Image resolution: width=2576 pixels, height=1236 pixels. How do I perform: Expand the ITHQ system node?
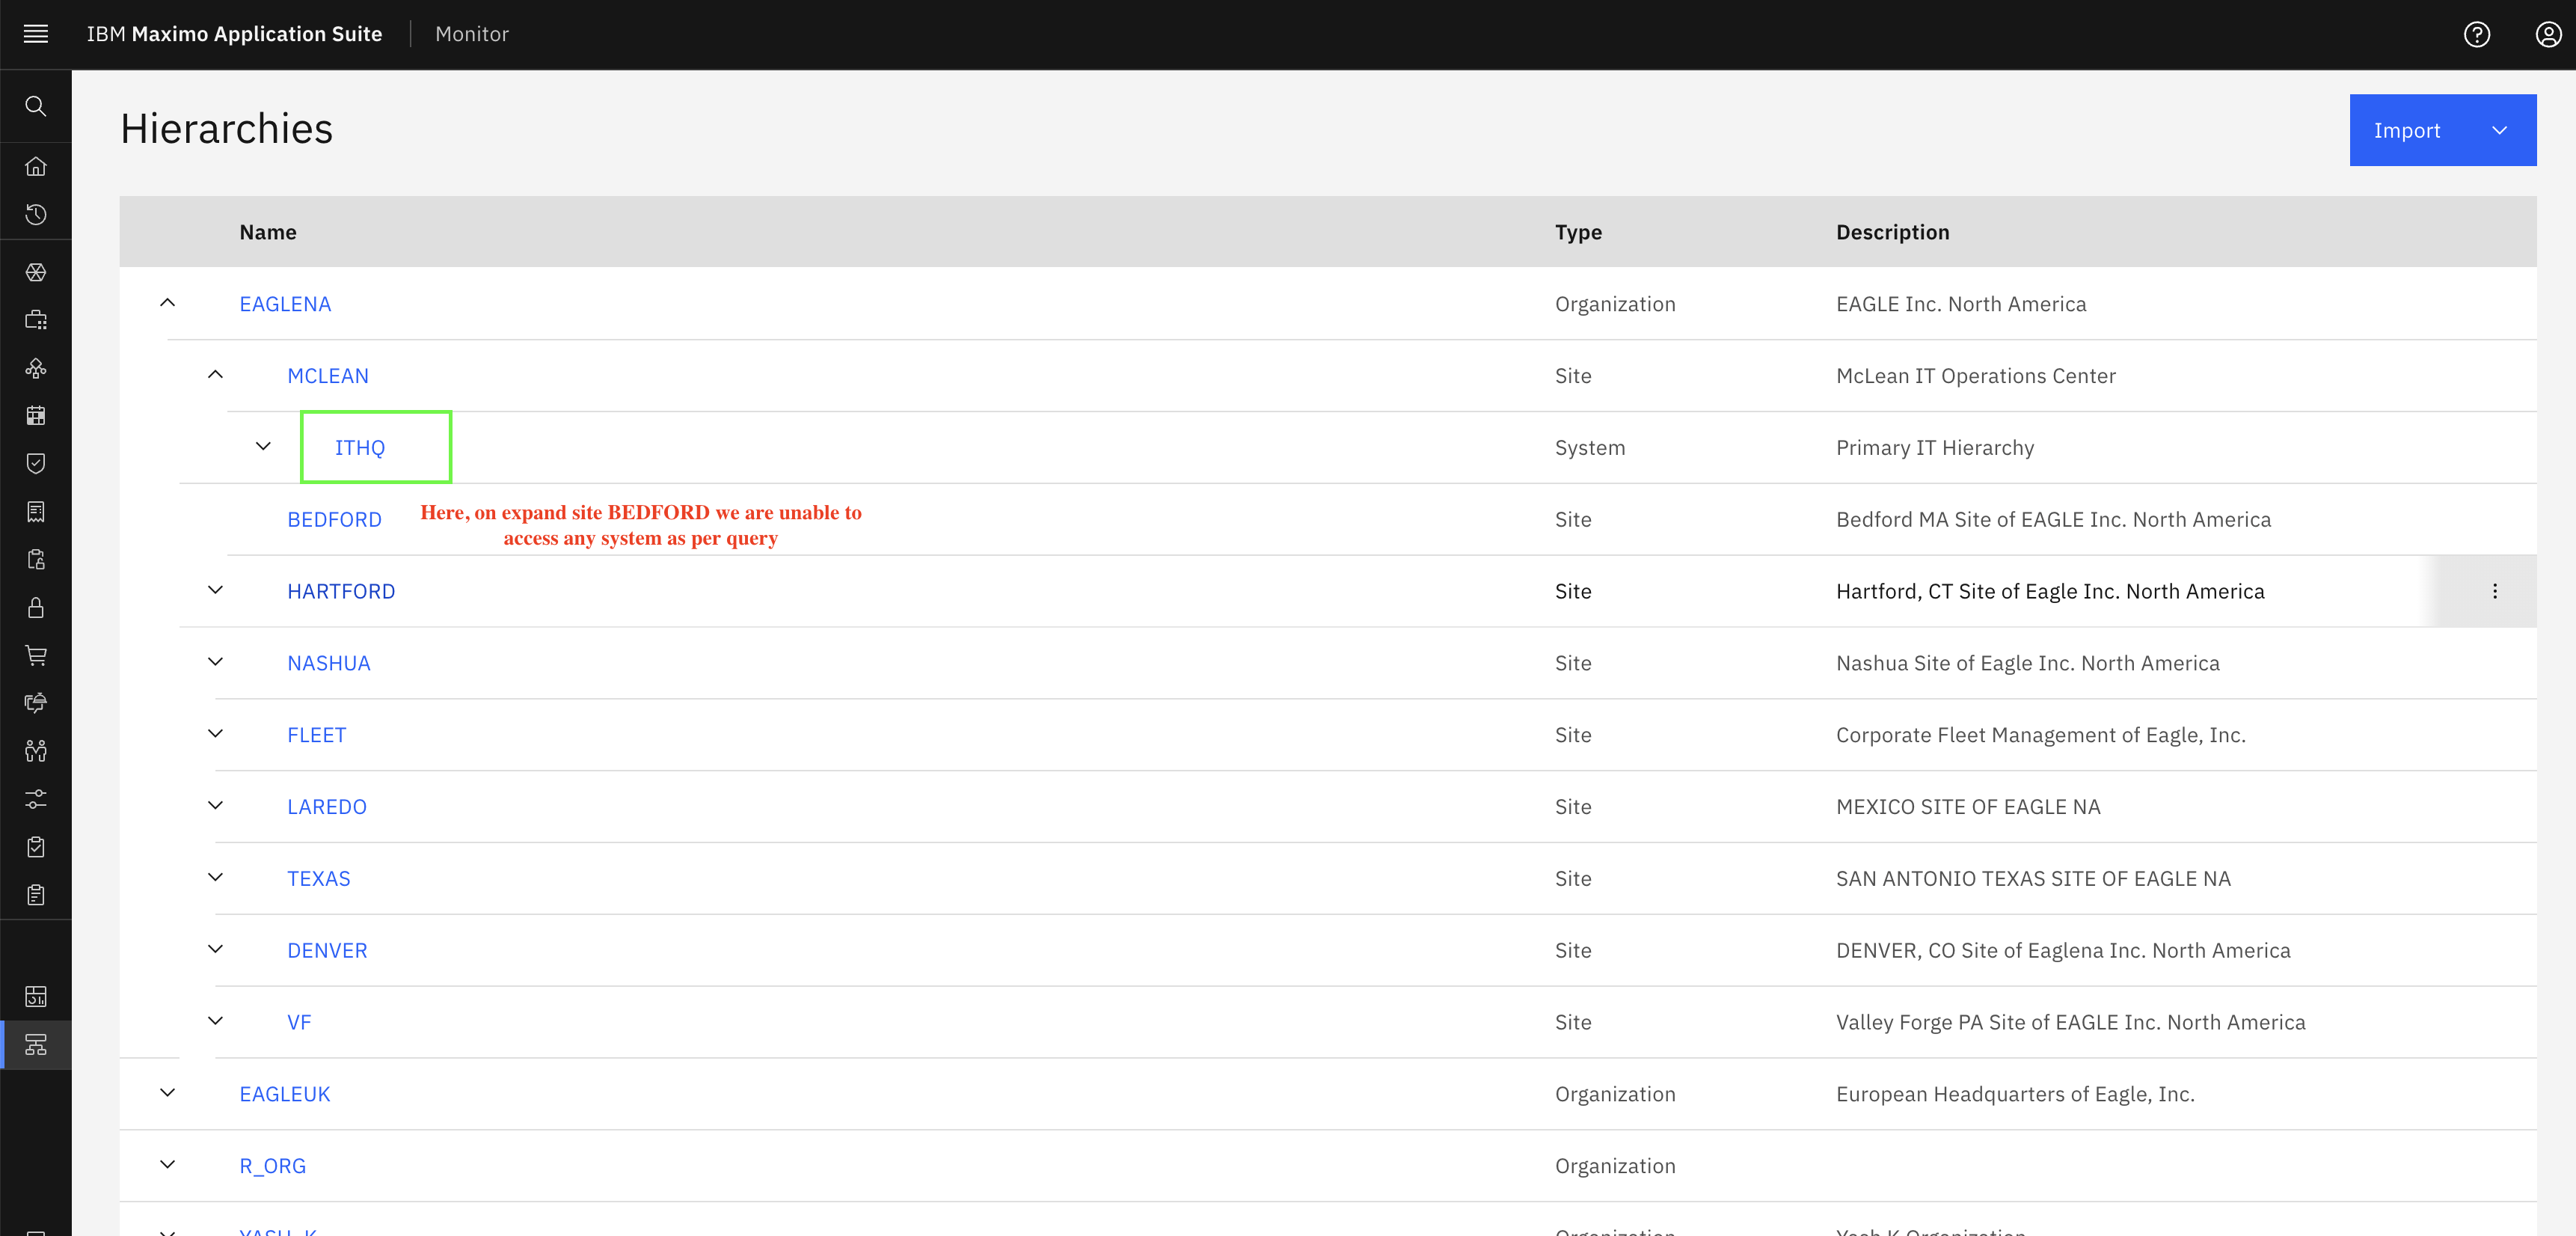pyautogui.click(x=263, y=447)
